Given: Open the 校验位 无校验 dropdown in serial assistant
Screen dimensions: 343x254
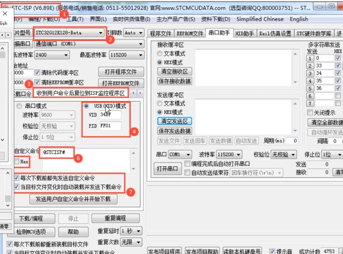Looking at the screenshot, I should point(284,154).
